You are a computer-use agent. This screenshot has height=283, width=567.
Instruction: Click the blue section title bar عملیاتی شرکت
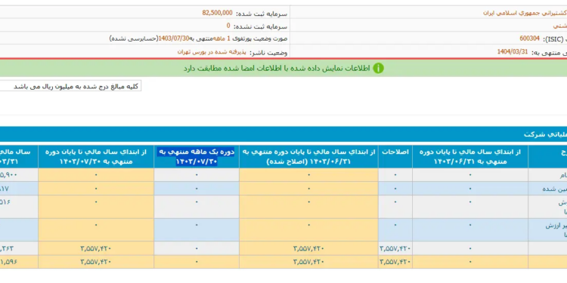coord(283,134)
